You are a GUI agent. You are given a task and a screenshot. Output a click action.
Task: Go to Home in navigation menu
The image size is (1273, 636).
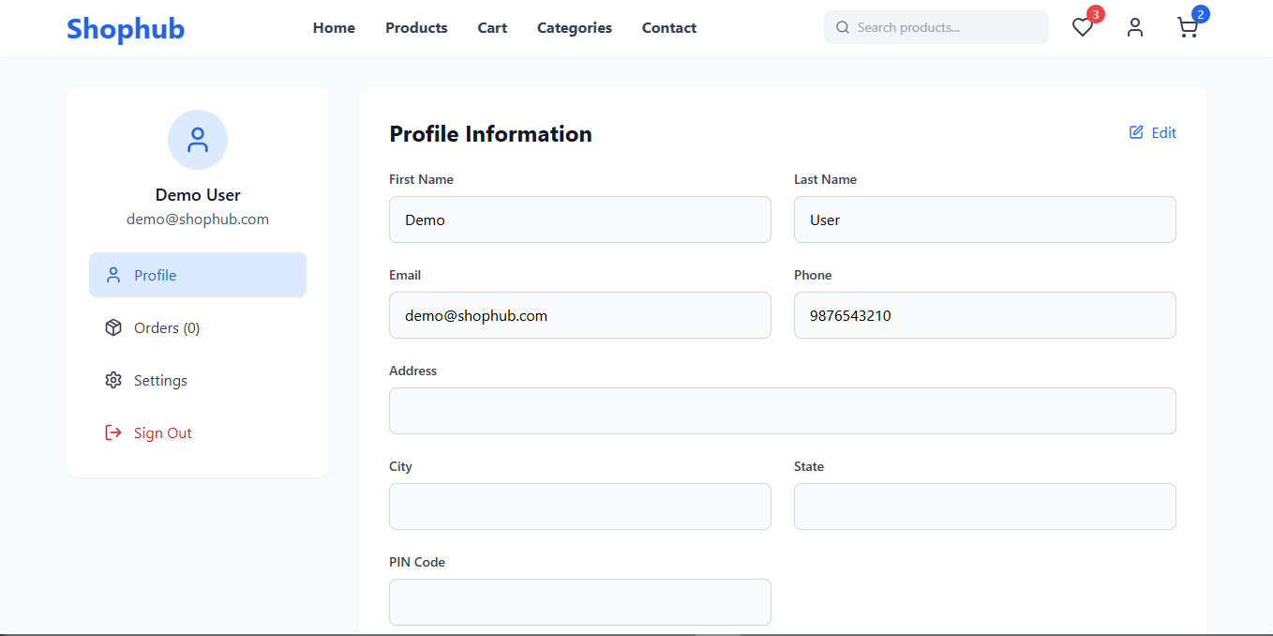click(x=334, y=28)
